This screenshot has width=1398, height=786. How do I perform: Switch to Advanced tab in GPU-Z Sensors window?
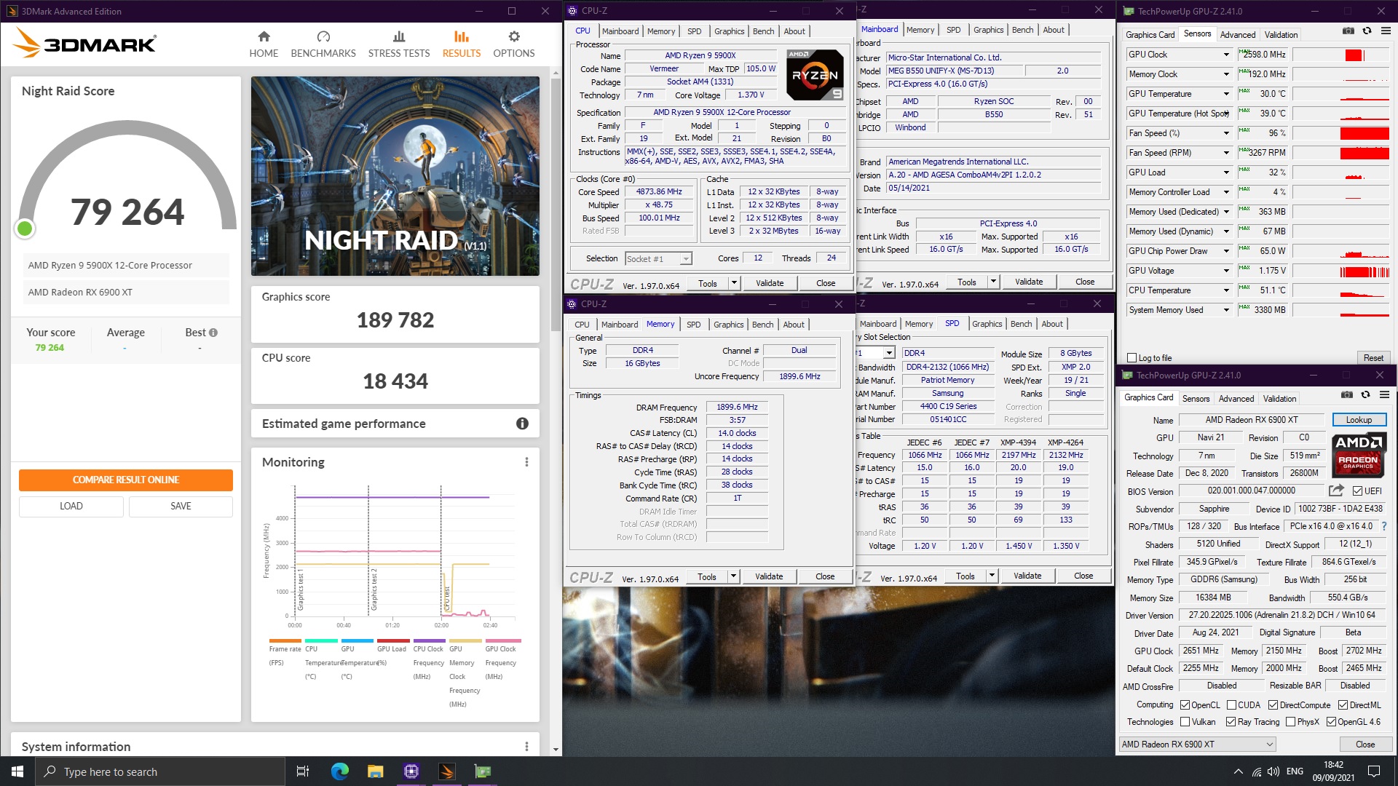[1238, 34]
